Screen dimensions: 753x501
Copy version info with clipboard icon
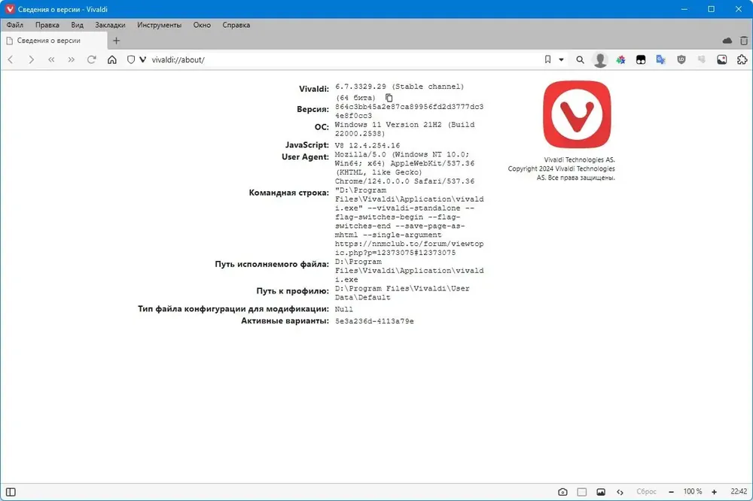point(389,98)
